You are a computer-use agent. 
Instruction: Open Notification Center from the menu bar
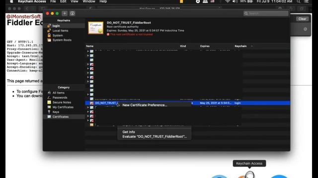pos(306,1)
